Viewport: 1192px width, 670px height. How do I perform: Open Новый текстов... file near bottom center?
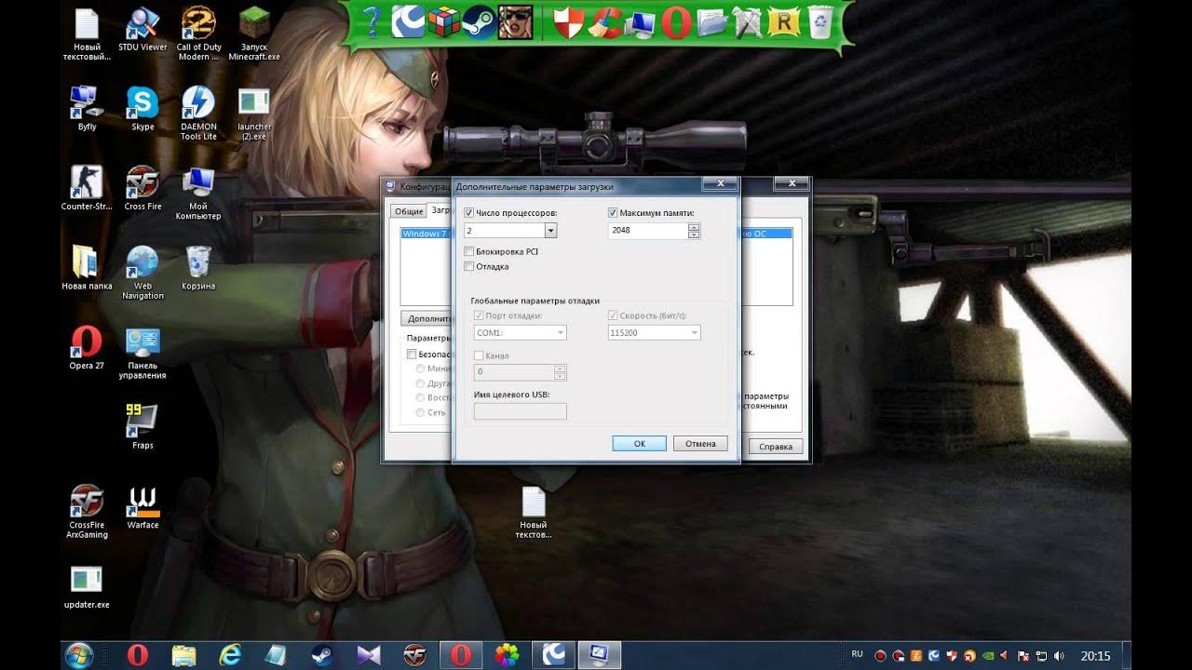tap(534, 513)
